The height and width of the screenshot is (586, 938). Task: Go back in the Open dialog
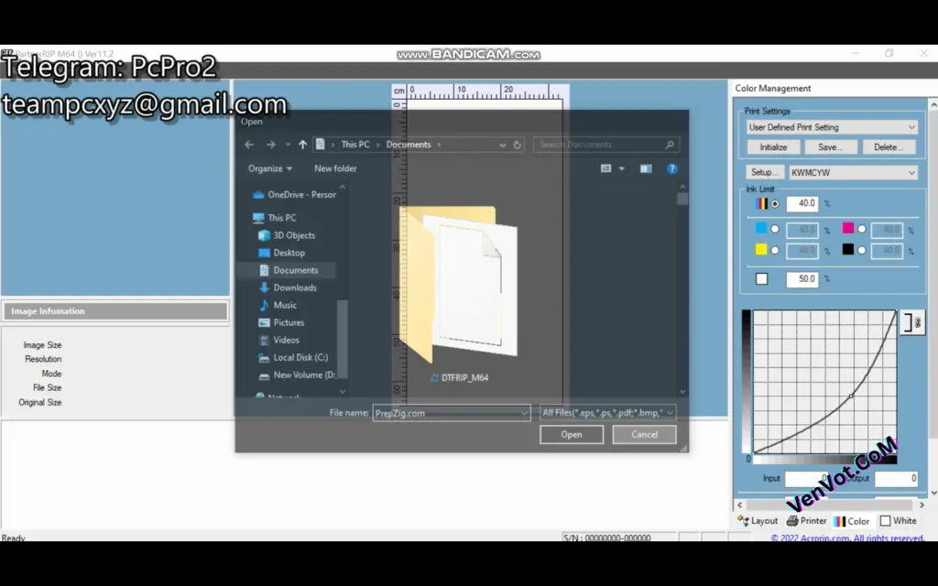pyautogui.click(x=249, y=145)
